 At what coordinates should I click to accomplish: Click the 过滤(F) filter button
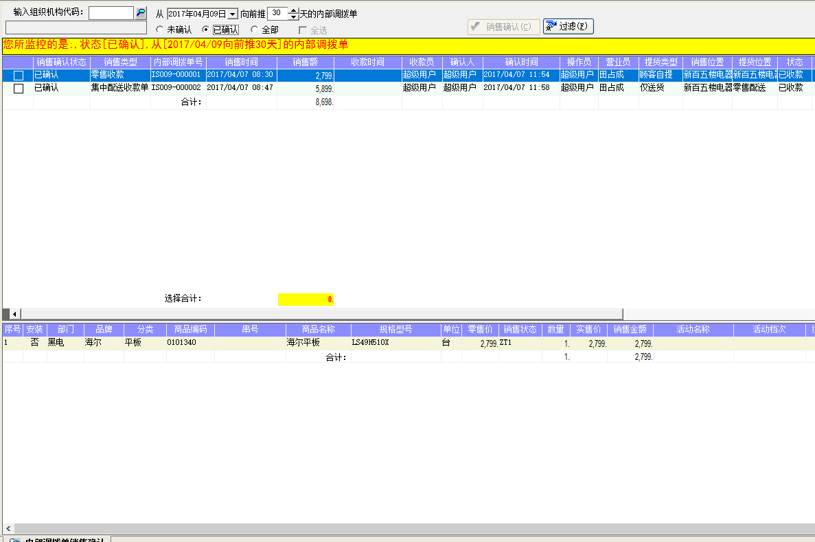(568, 27)
